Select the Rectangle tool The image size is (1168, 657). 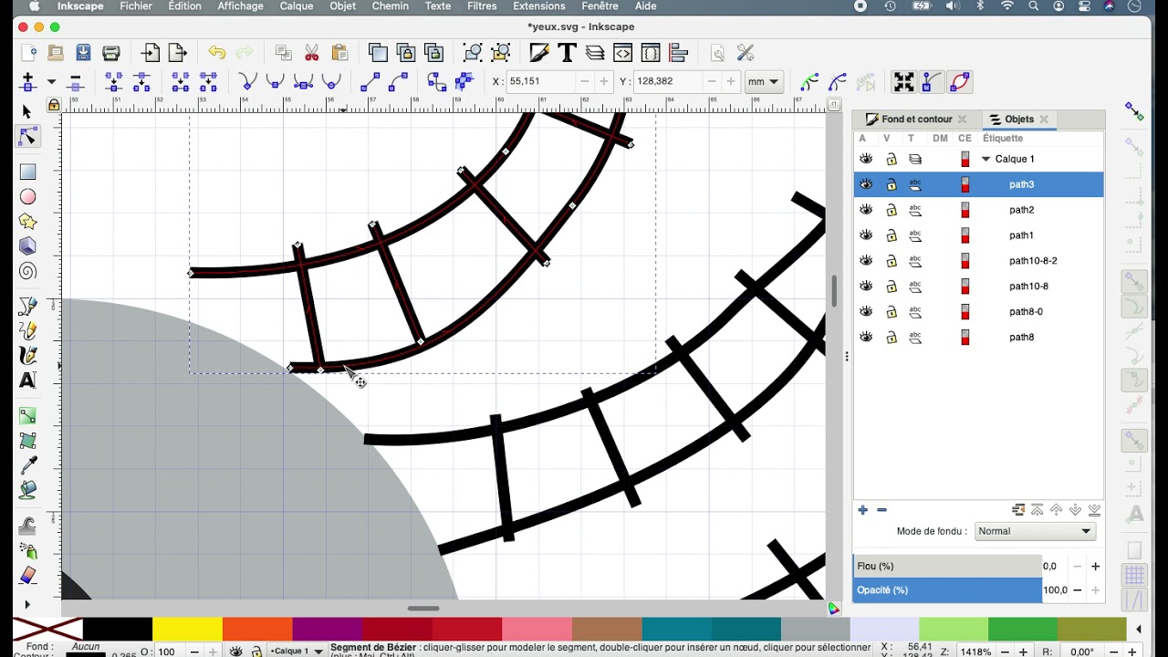point(27,172)
